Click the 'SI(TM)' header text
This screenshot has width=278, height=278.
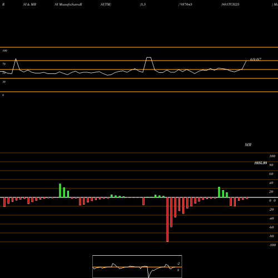[106, 4]
